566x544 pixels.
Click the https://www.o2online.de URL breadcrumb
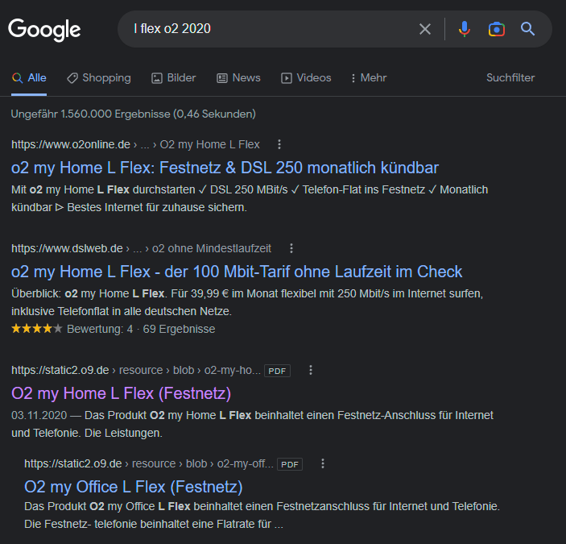point(71,144)
